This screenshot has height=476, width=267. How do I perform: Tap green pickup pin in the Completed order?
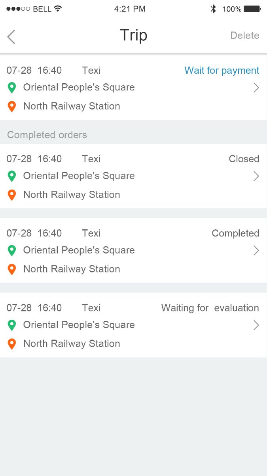click(12, 251)
